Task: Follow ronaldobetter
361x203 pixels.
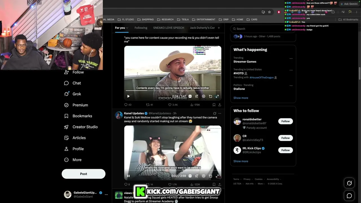Action: pos(285,121)
